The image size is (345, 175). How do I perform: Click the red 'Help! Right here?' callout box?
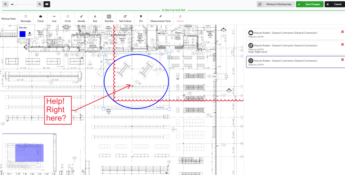point(58,110)
